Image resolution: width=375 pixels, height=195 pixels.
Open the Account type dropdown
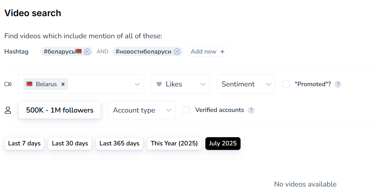click(x=142, y=110)
